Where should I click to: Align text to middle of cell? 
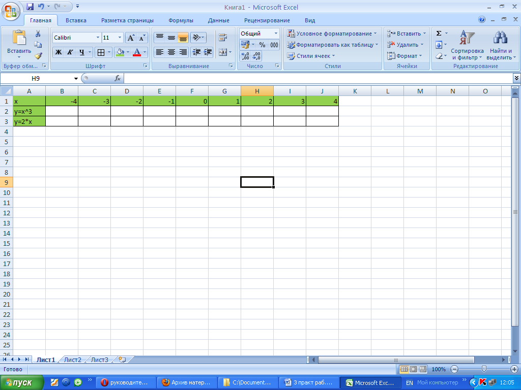click(x=171, y=38)
